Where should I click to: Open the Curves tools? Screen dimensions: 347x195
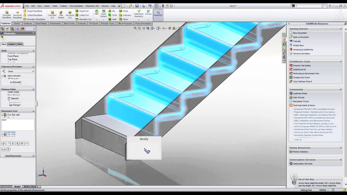pyautogui.click(x=148, y=12)
